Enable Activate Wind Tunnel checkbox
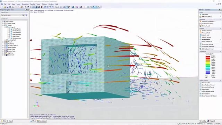This screenshot has width=222, height=125. pos(200,87)
